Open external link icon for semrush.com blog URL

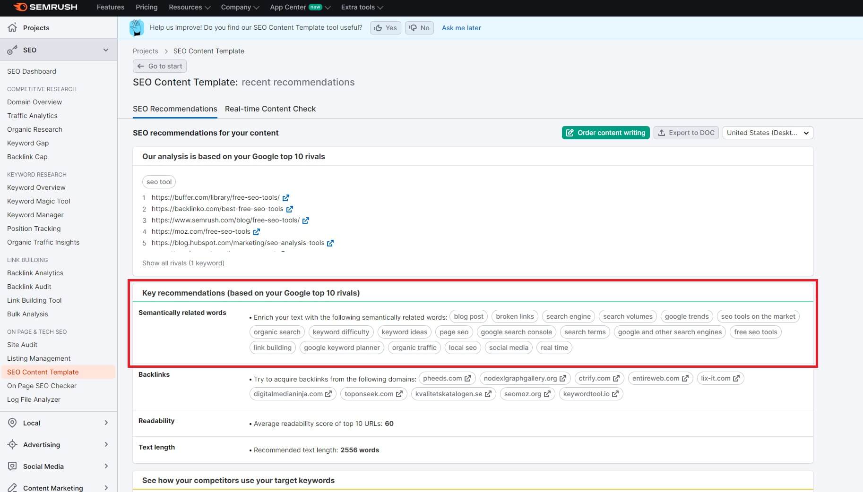[x=306, y=221]
